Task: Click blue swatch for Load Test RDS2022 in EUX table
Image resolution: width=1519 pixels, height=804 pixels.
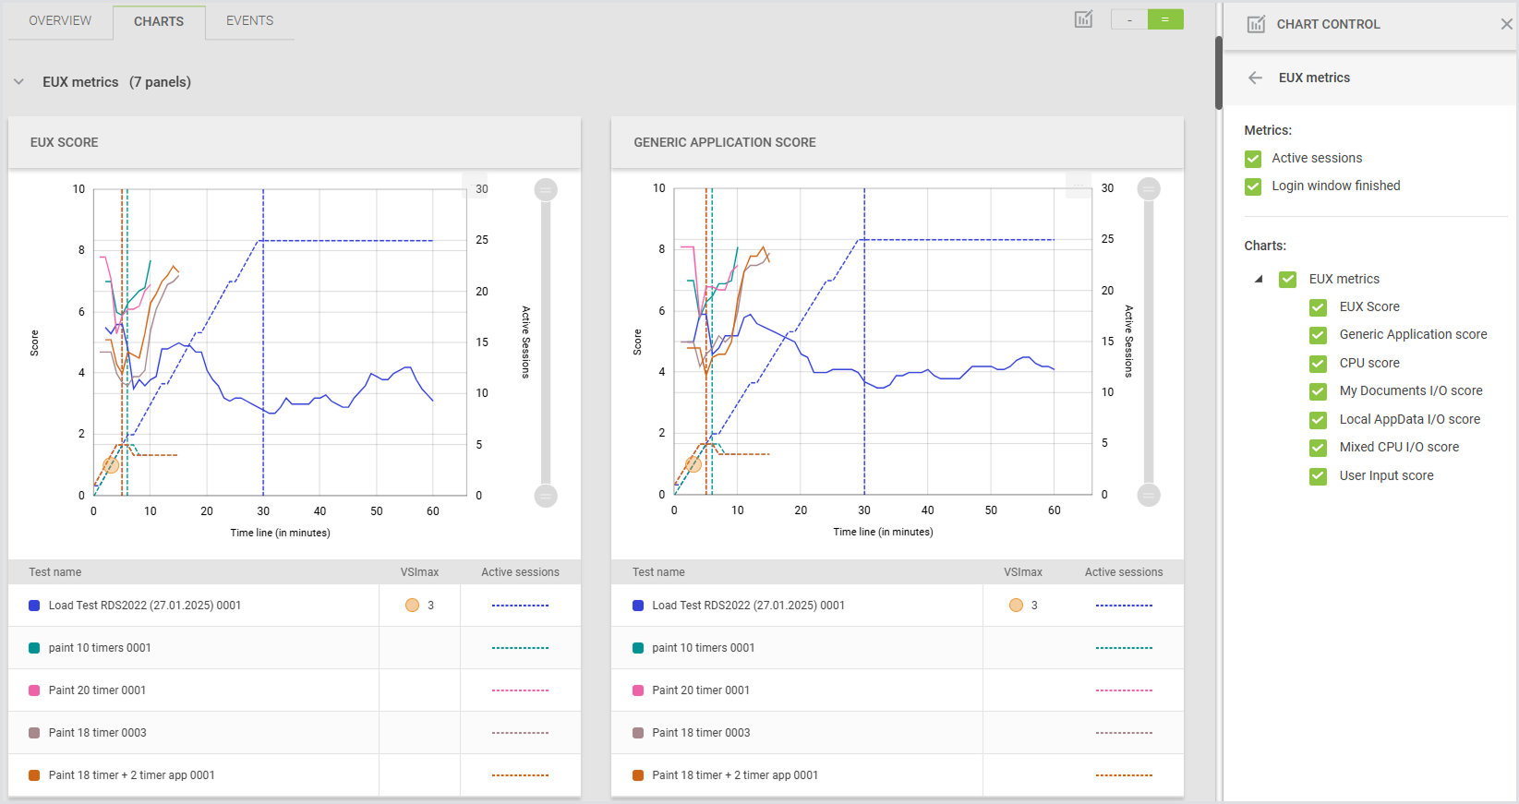Action: (34, 606)
